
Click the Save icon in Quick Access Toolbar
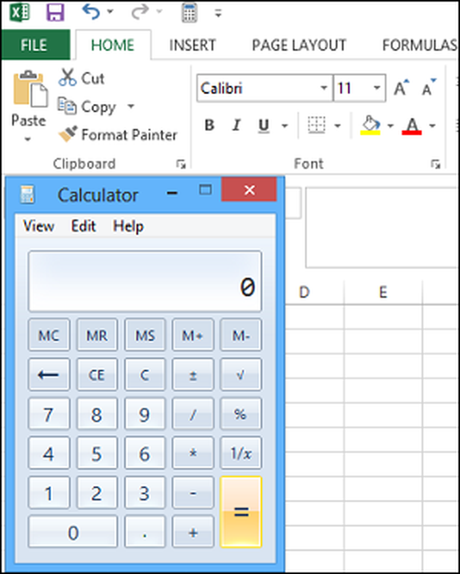coord(55,12)
